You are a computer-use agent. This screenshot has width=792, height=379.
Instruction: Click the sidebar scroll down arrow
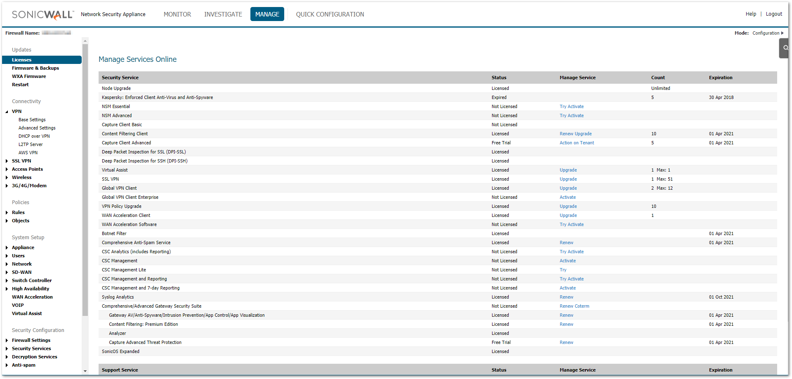(x=85, y=371)
